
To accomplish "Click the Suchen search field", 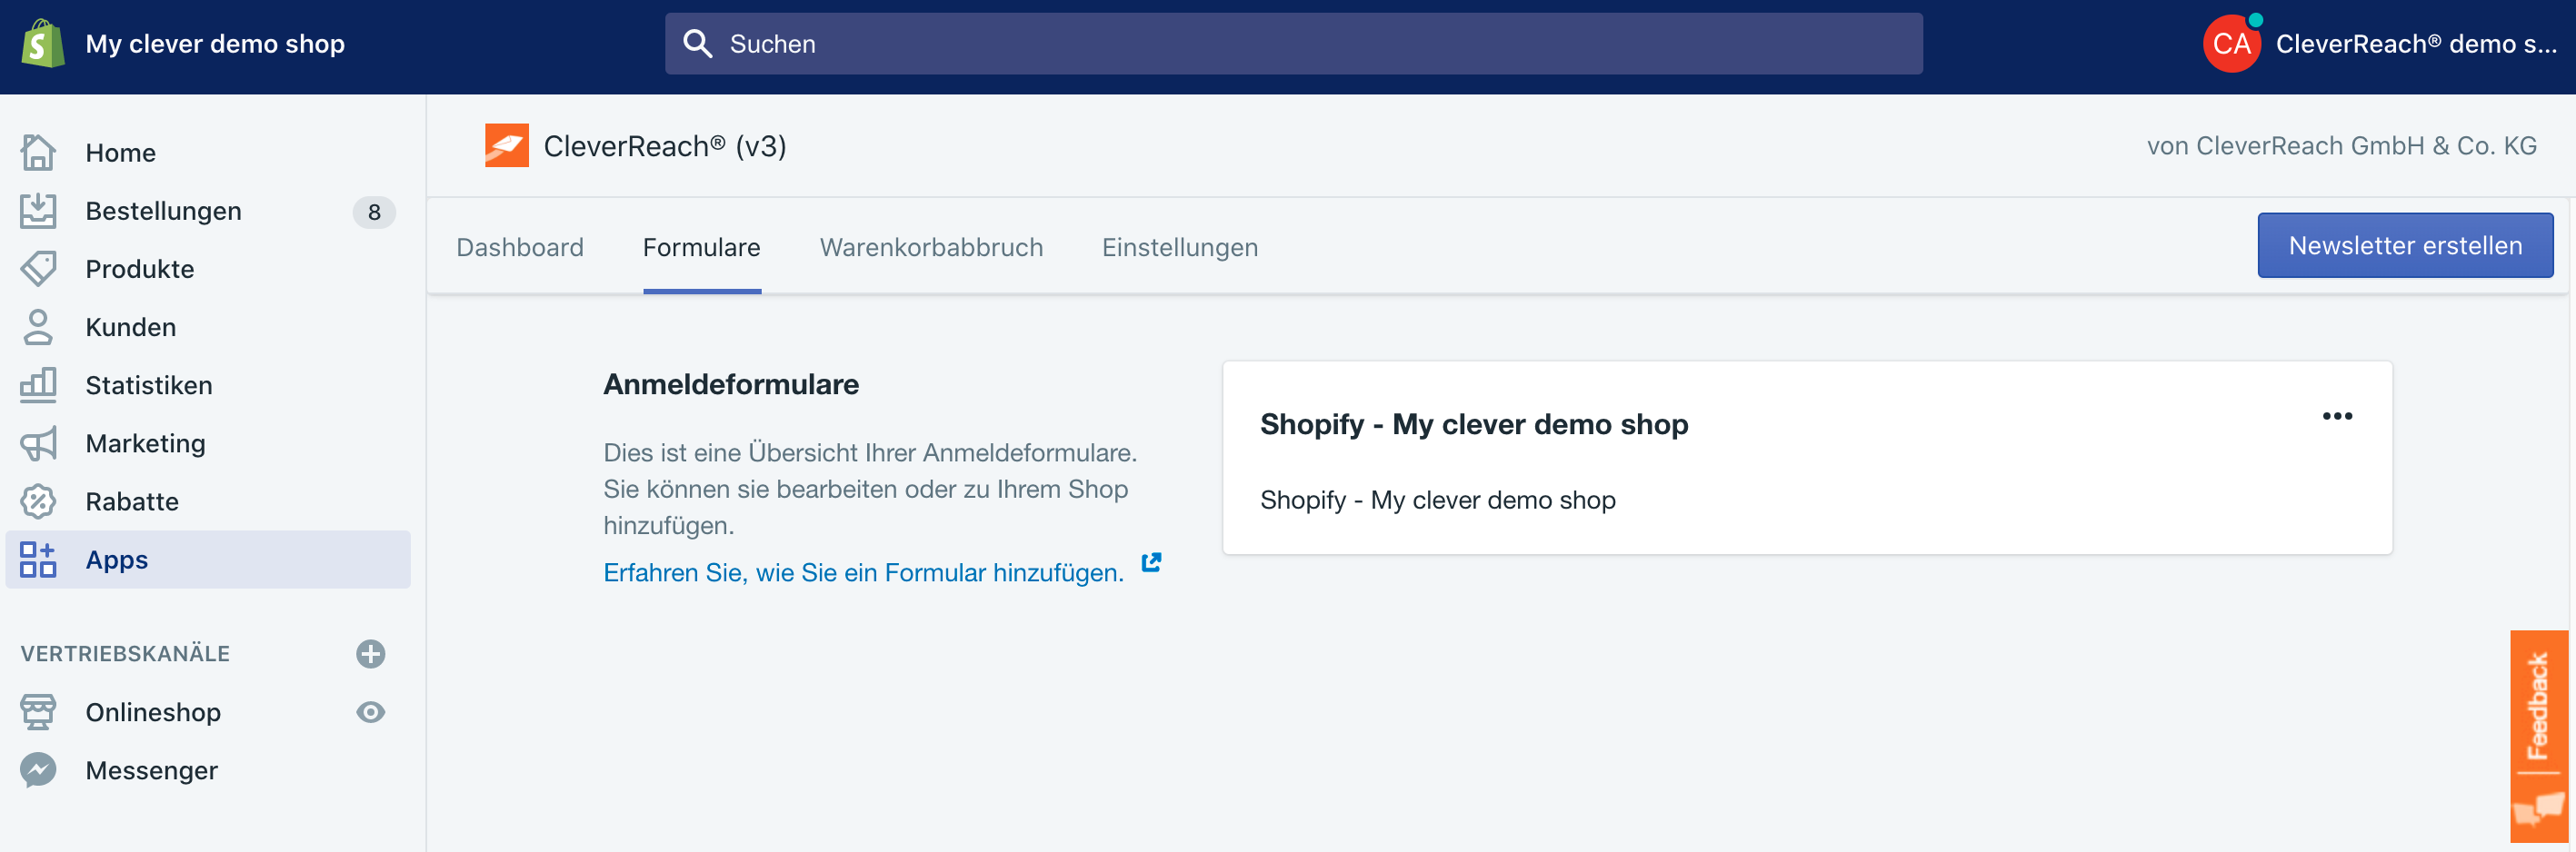I will 1293,44.
